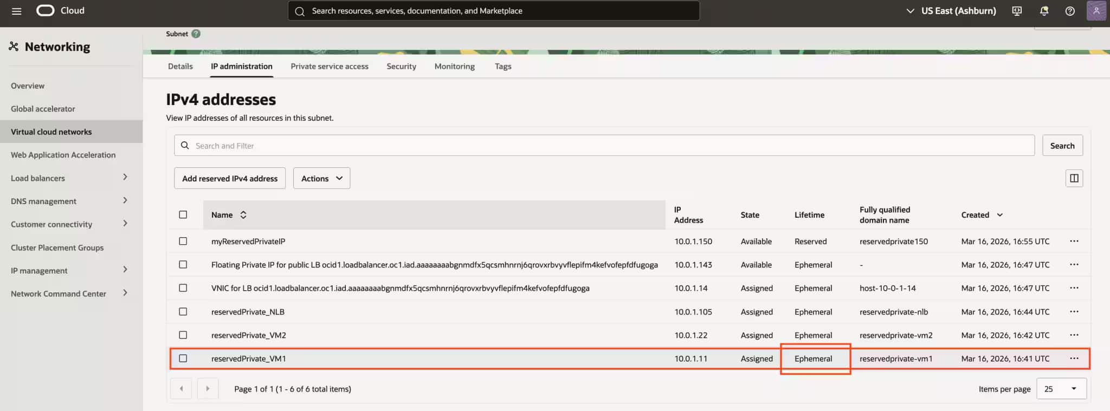Select the VNIC for LB row checkbox
The width and height of the screenshot is (1110, 411).
(x=183, y=288)
